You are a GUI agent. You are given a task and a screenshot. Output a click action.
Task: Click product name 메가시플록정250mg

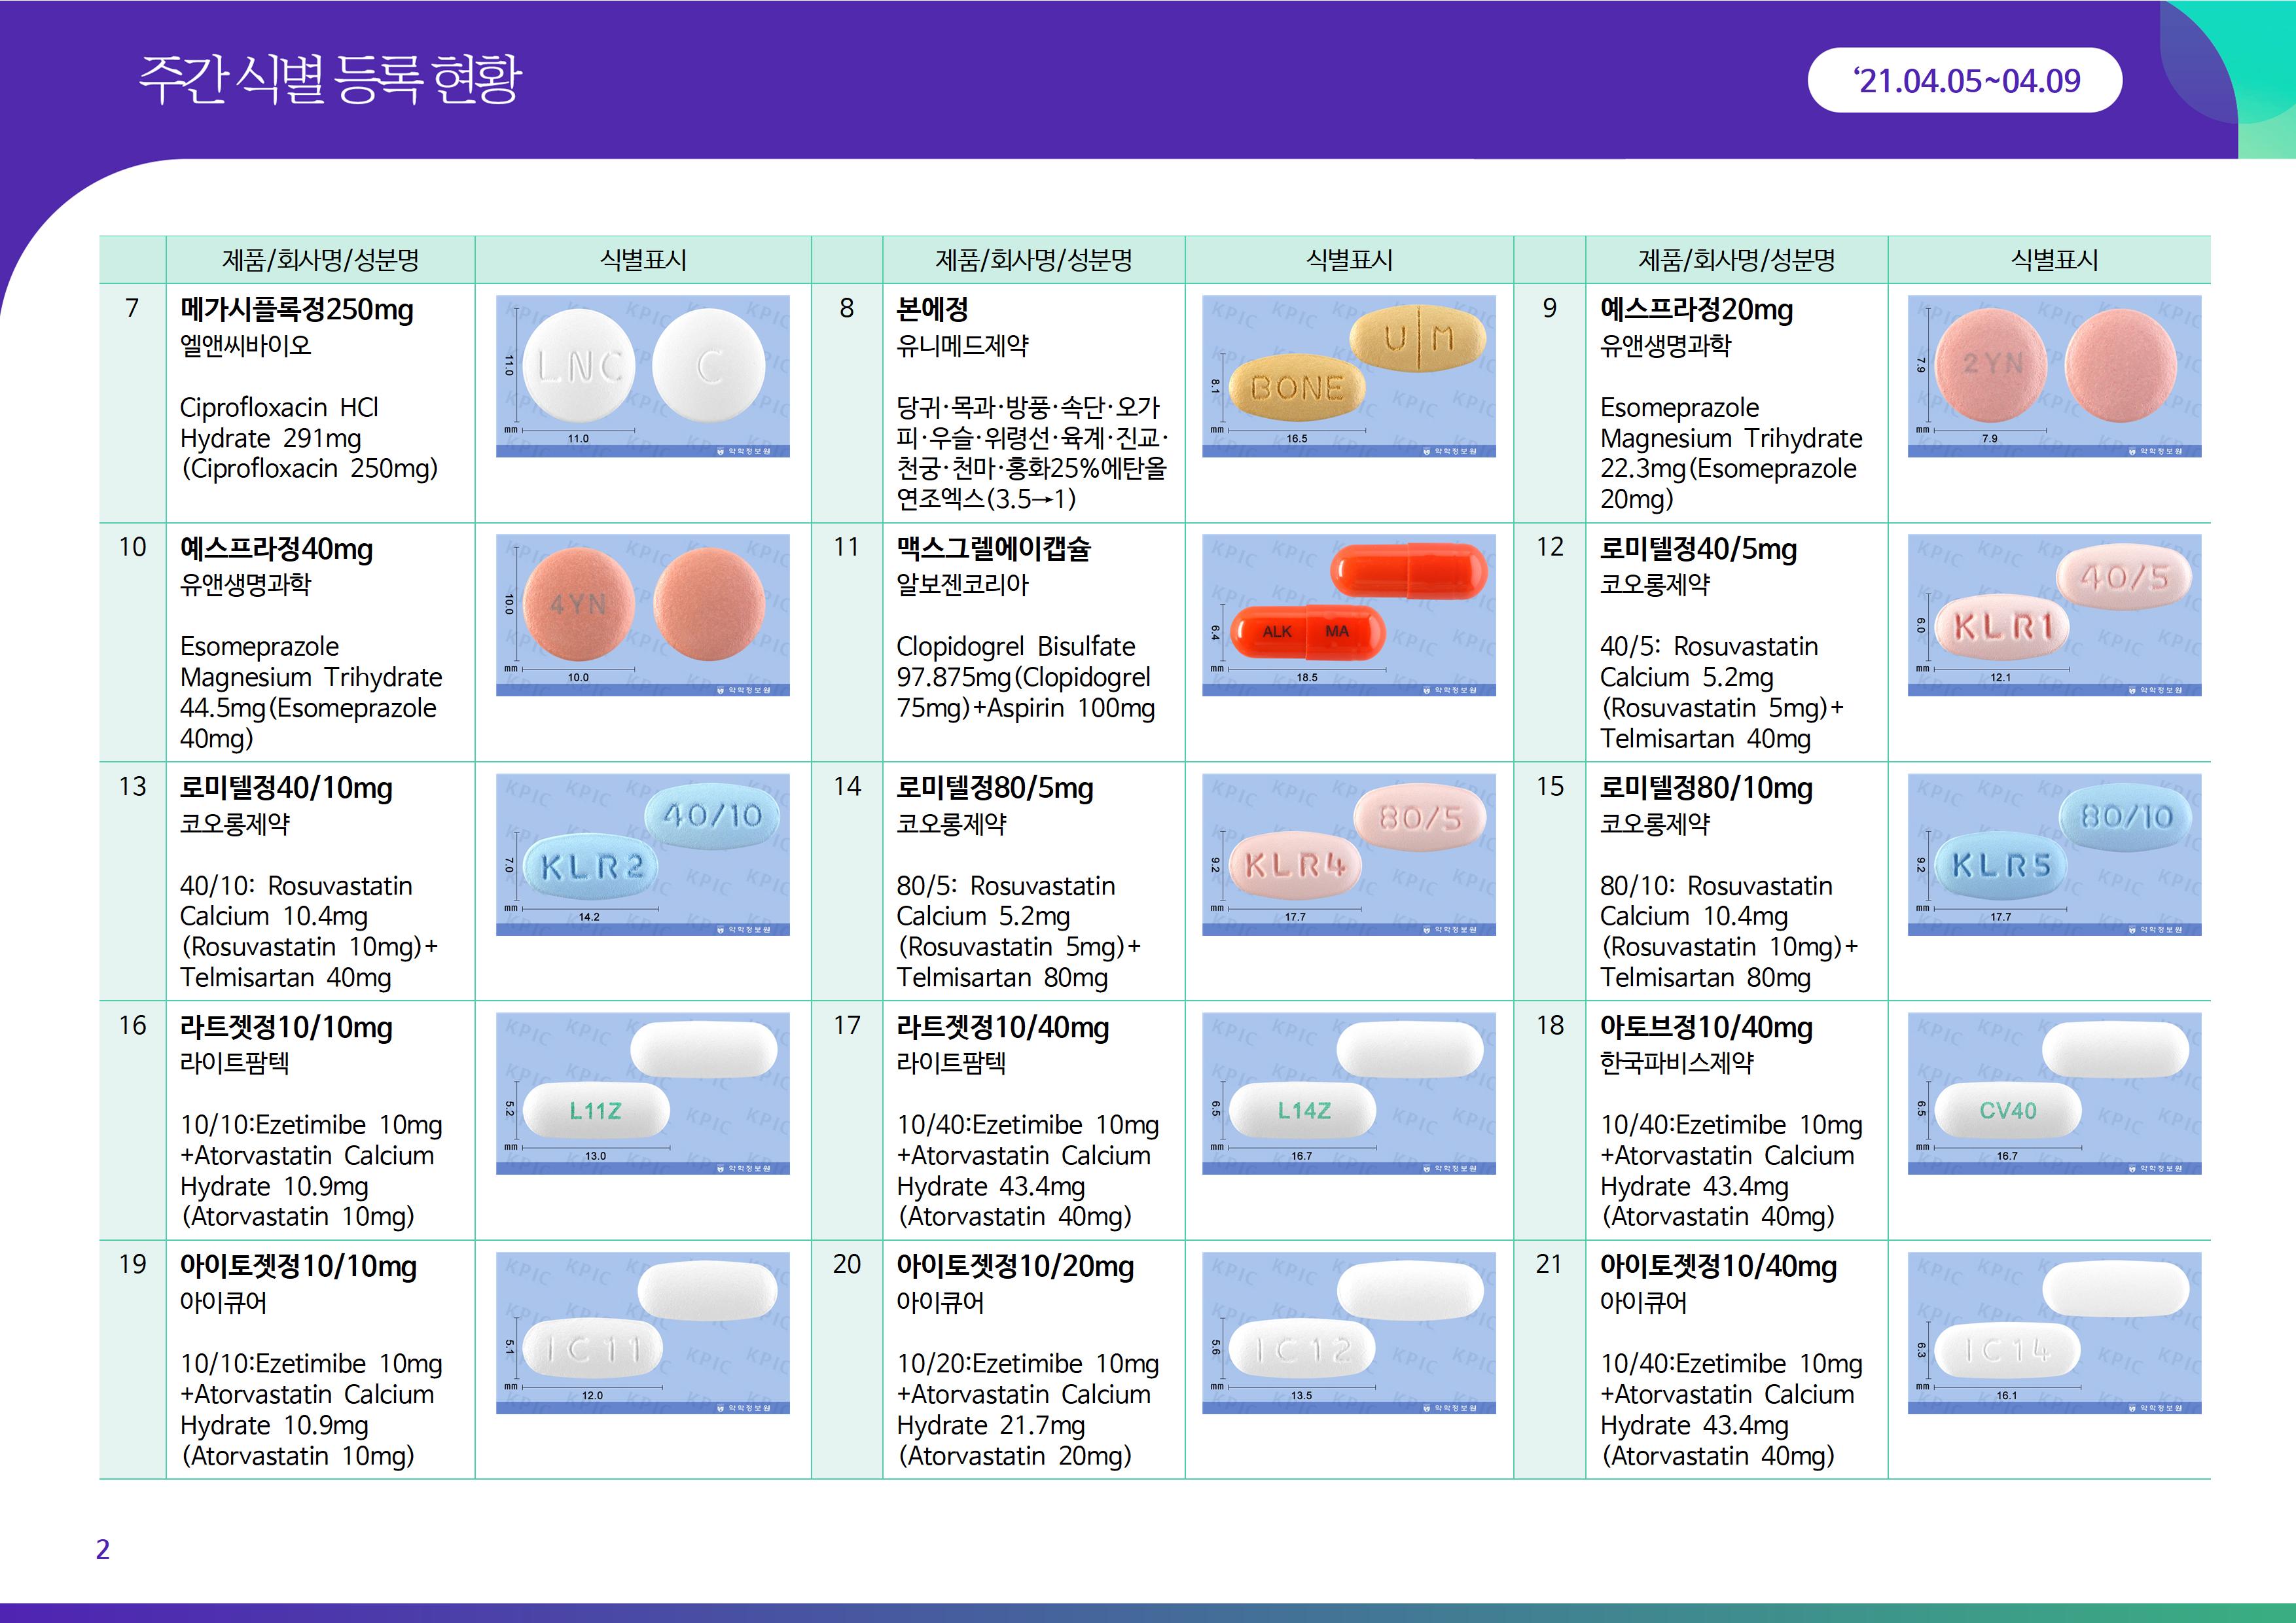coord(296,310)
